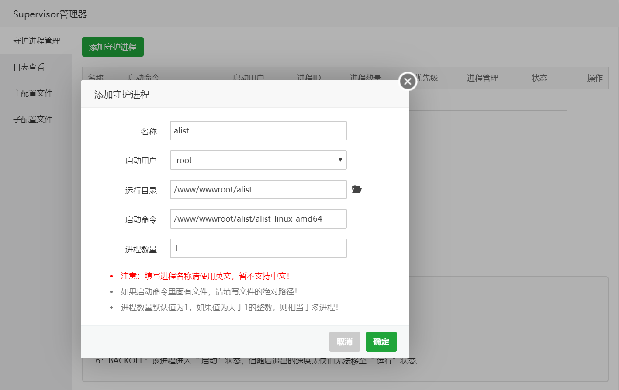
Task: Click the 操作 column header
Action: pos(595,78)
